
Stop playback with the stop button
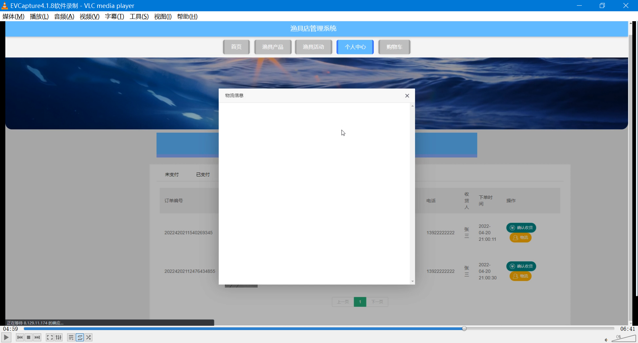click(29, 337)
